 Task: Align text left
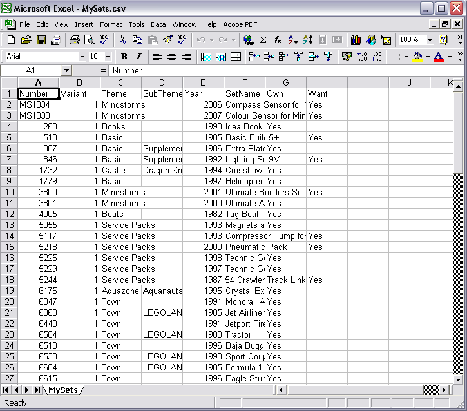tap(157, 56)
